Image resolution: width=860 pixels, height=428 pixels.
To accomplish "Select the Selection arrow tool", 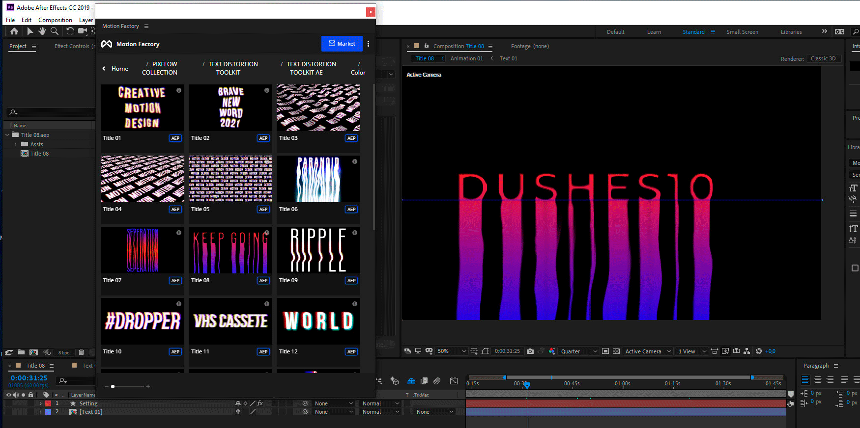I will click(30, 31).
